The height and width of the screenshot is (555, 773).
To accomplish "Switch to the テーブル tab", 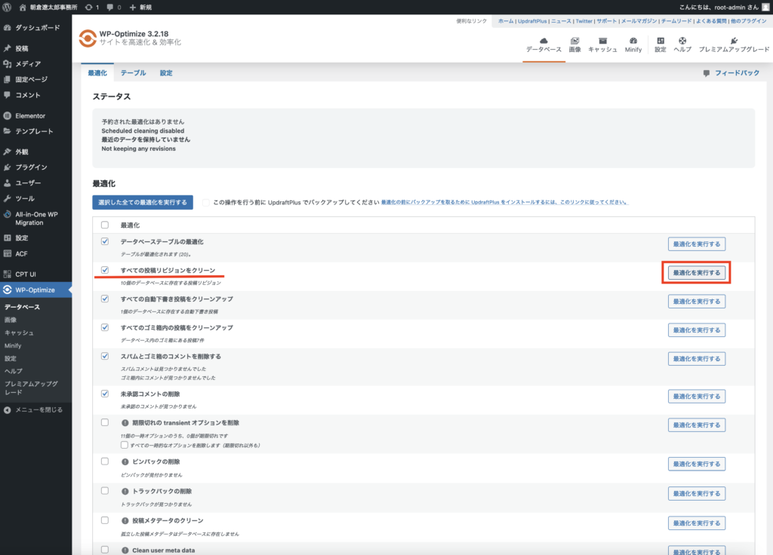I will [133, 73].
